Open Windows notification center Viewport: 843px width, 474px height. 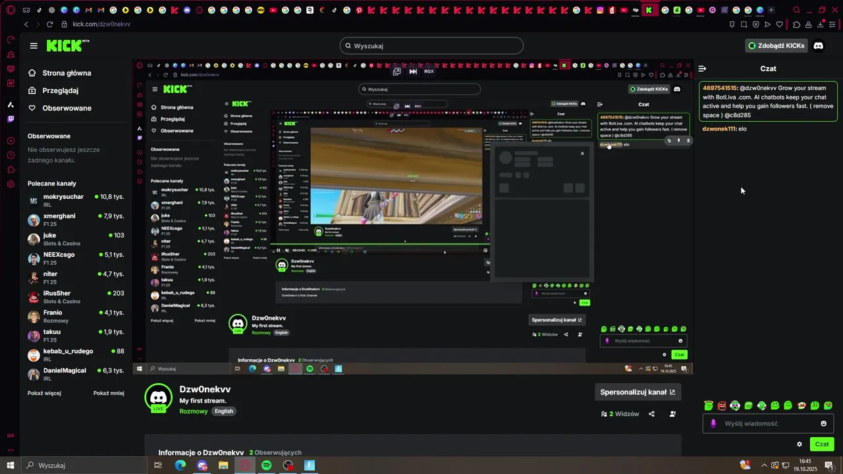[x=829, y=465]
